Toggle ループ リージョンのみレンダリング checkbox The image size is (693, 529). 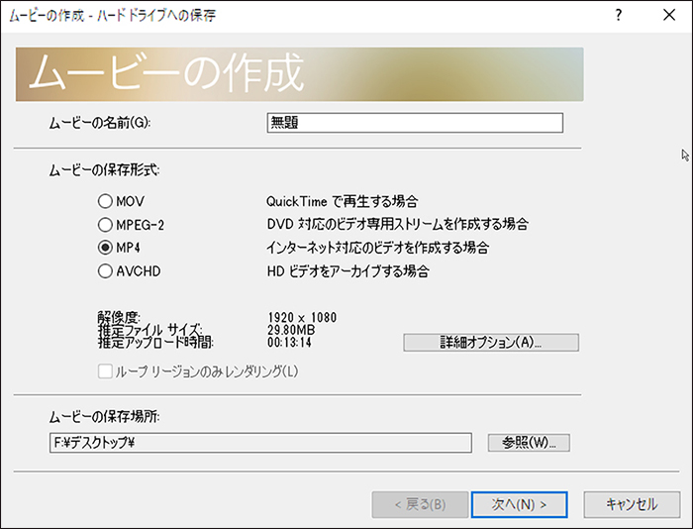(105, 371)
